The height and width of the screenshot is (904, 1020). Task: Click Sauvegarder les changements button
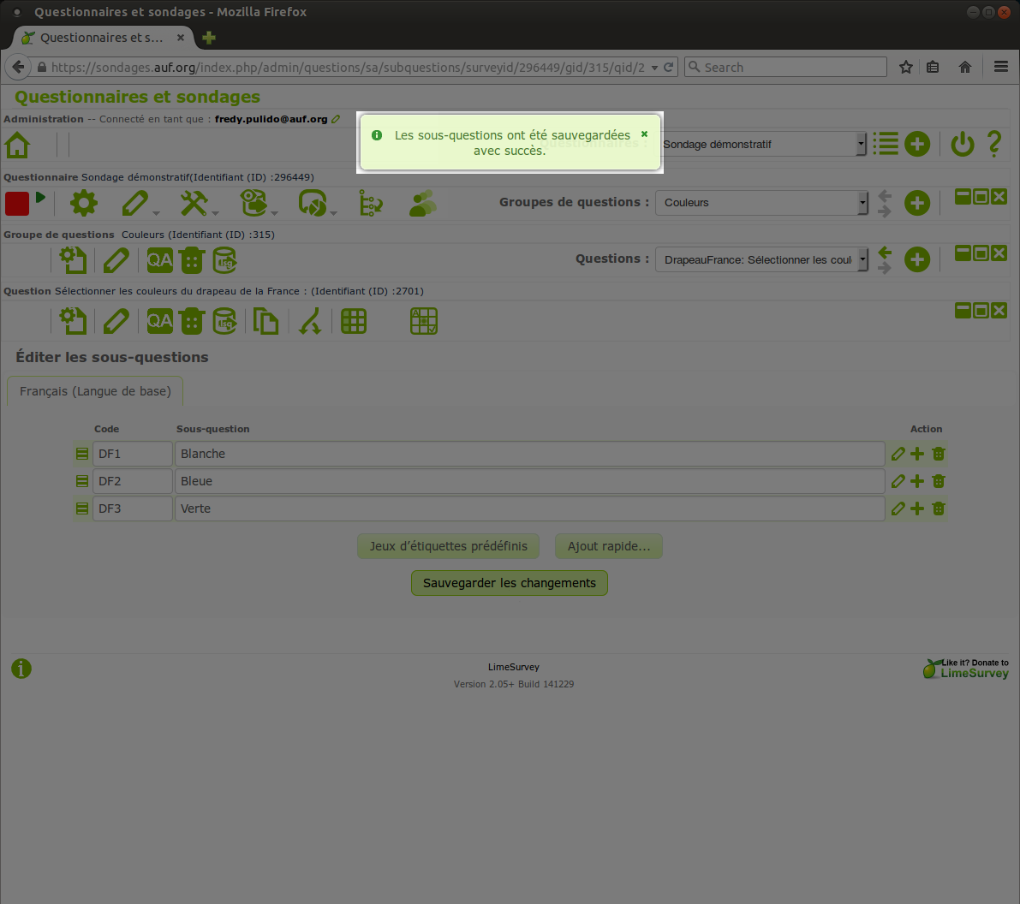coord(510,583)
